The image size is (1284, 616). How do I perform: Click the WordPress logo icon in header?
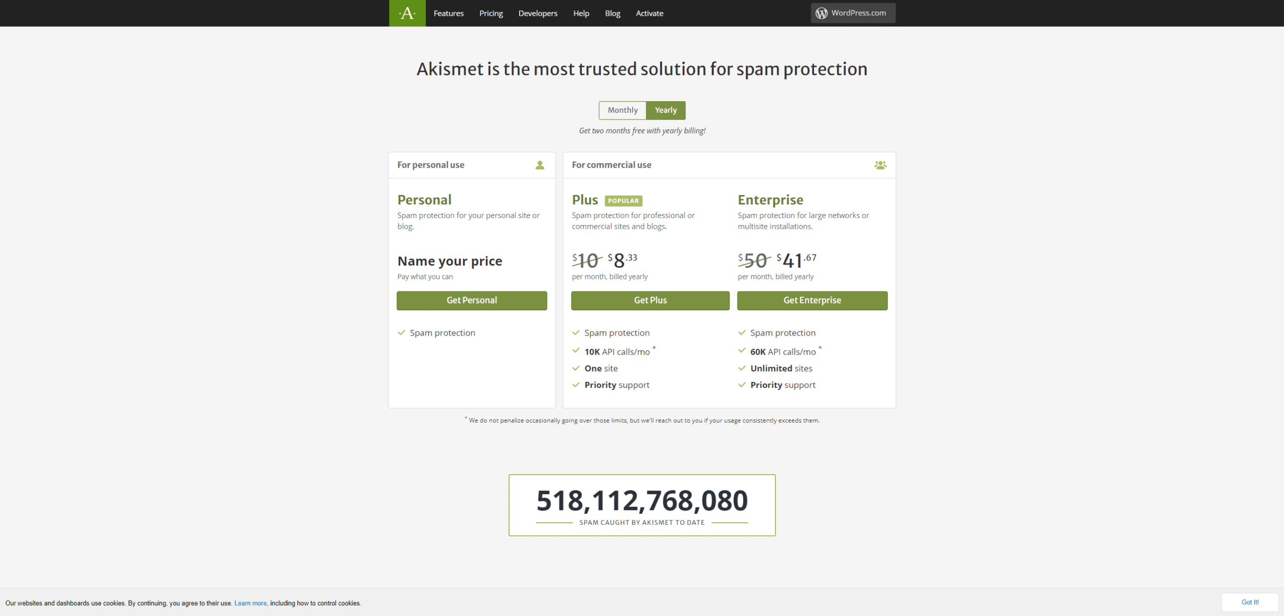coord(821,13)
